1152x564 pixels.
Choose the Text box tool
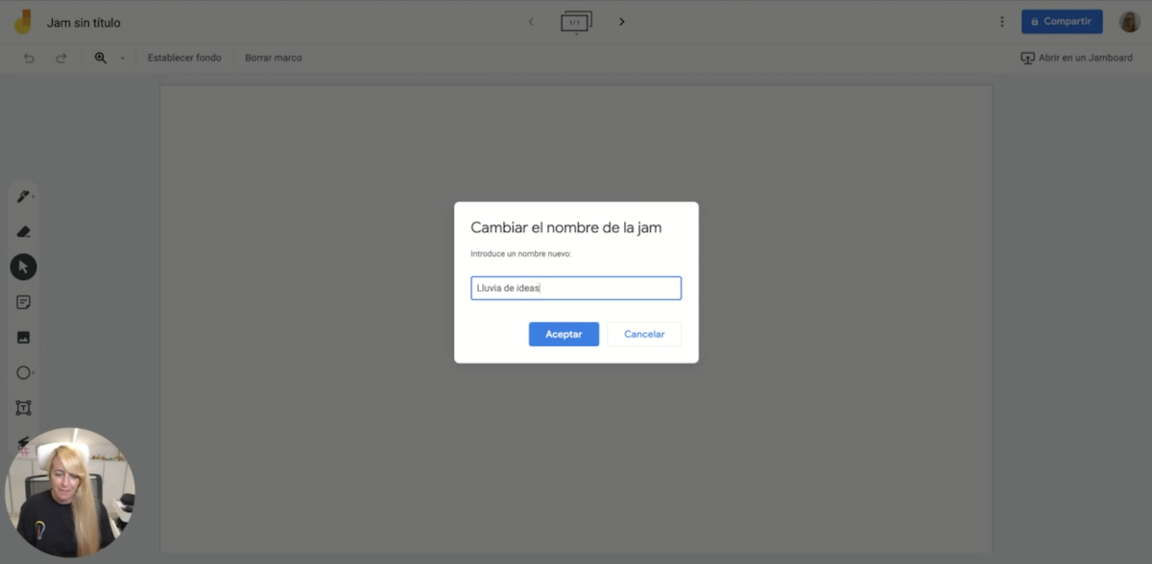24,409
